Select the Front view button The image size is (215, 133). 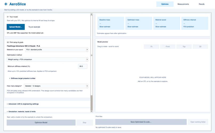tap(168, 46)
